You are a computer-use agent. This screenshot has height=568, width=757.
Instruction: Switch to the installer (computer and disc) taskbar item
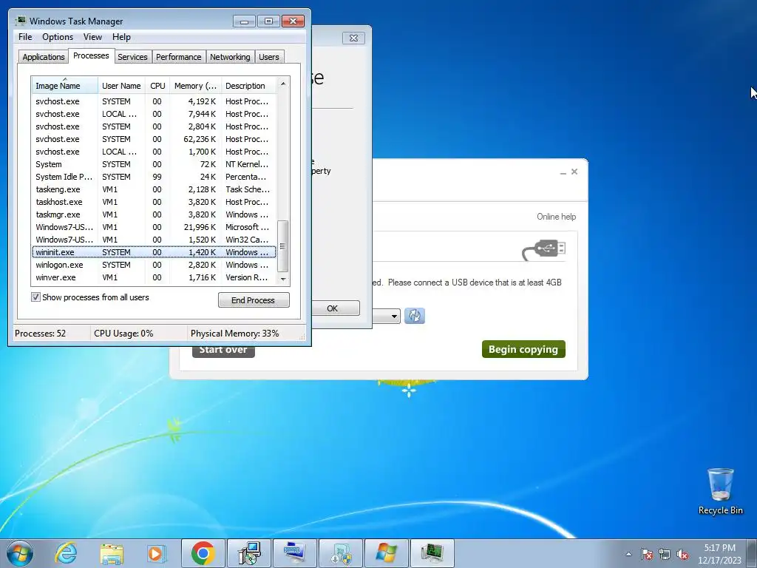pyautogui.click(x=249, y=553)
